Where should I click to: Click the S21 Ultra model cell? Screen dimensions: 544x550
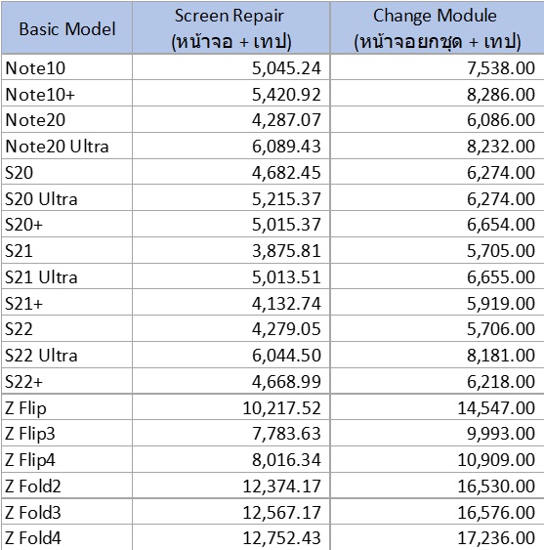[67, 276]
